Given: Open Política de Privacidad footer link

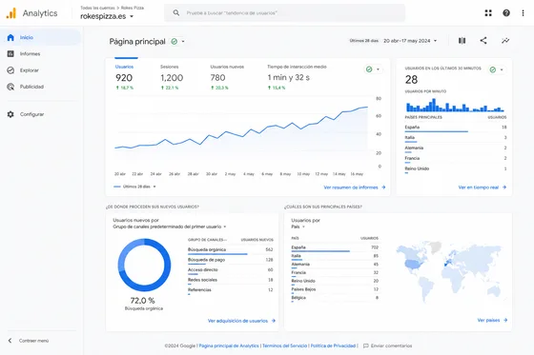Looking at the screenshot, I should (x=333, y=345).
